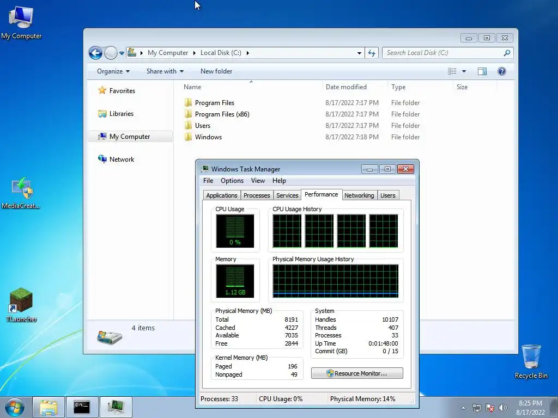Switch to the Services tab
The width and height of the screenshot is (558, 418).
point(287,195)
